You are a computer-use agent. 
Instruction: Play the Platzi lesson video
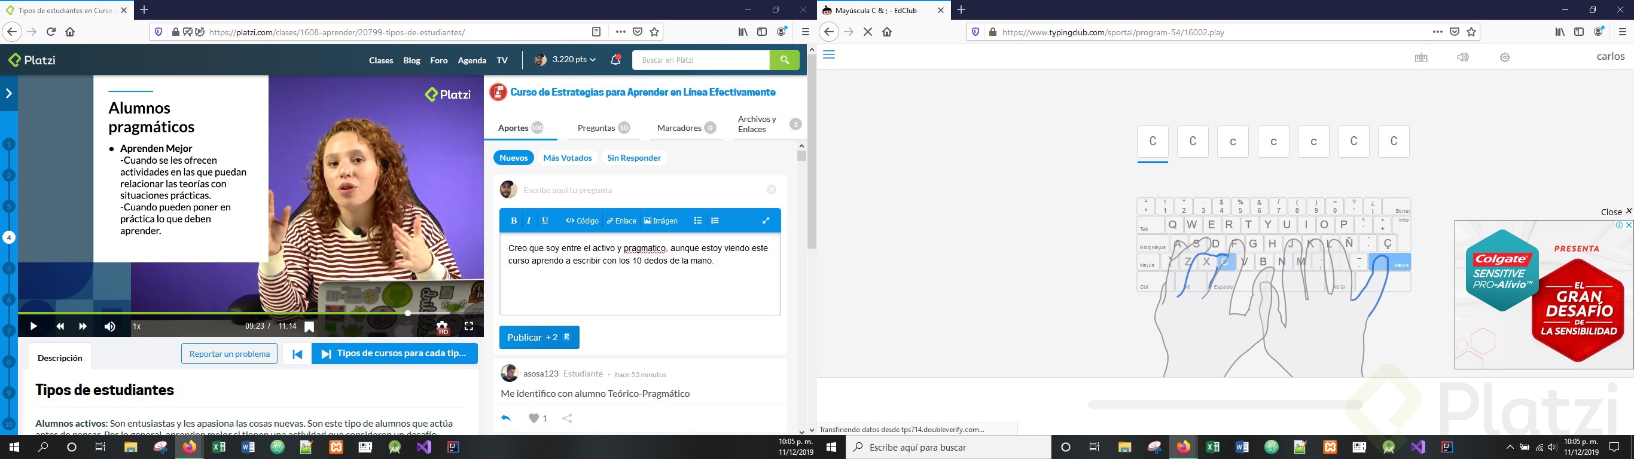tap(33, 326)
